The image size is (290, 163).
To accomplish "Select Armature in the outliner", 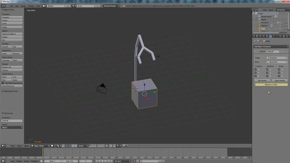I will 265,23.
